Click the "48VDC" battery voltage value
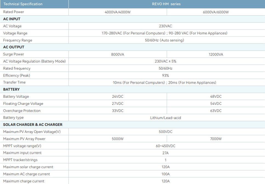The width and height of the screenshot is (265, 184). click(x=216, y=96)
